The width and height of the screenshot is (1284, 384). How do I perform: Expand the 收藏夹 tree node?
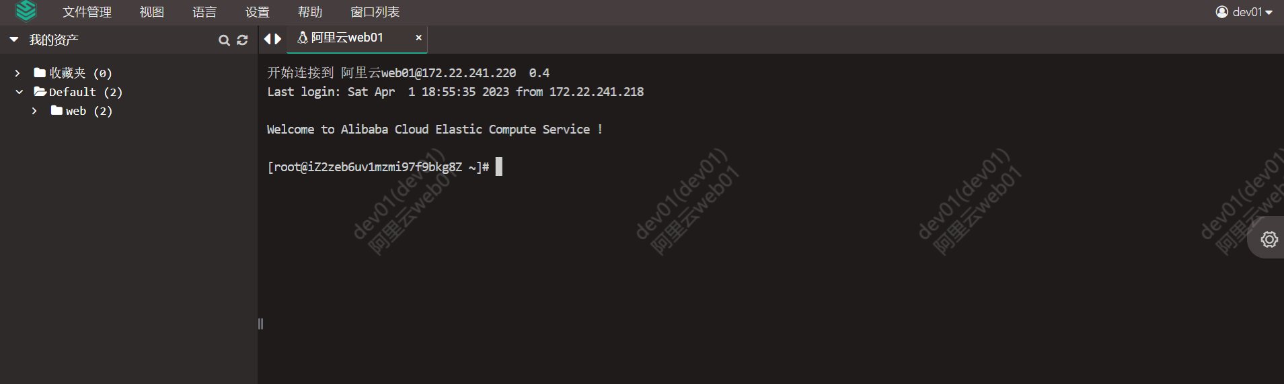[x=17, y=73]
